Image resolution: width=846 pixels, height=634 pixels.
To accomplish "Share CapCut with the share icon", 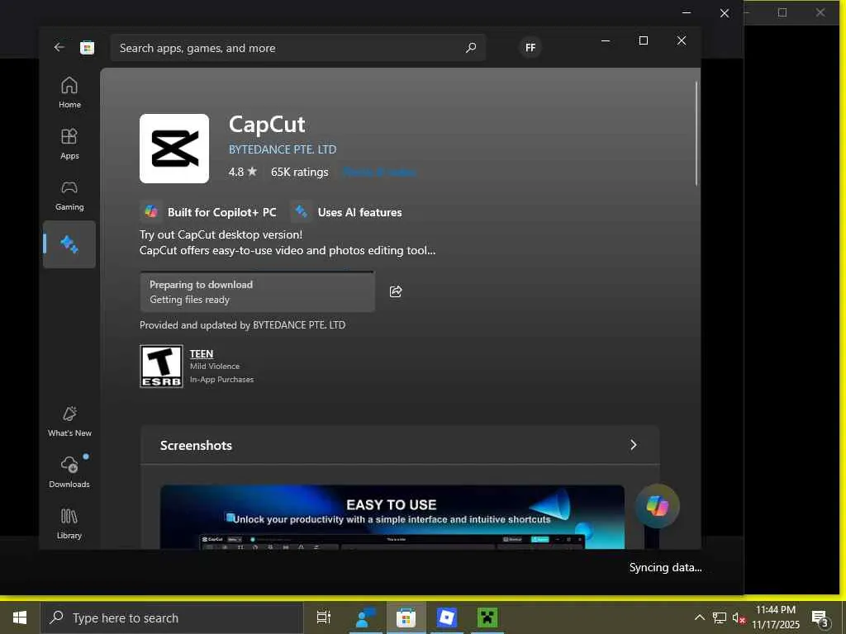I will coord(396,291).
